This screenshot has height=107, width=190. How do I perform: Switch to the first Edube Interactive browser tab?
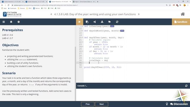pyautogui.click(x=12, y=2)
